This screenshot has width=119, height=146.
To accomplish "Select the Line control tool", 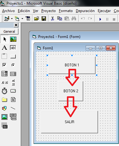I will (x=13, y=108).
